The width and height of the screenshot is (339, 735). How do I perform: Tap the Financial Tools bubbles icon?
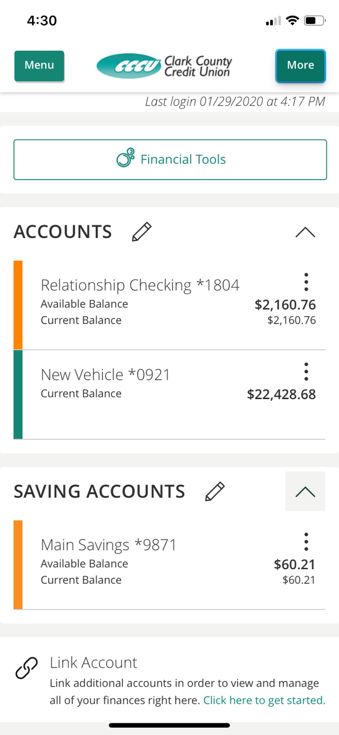pos(125,158)
